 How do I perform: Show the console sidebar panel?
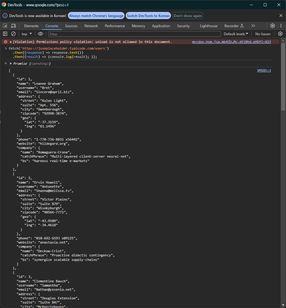[x=5, y=34]
